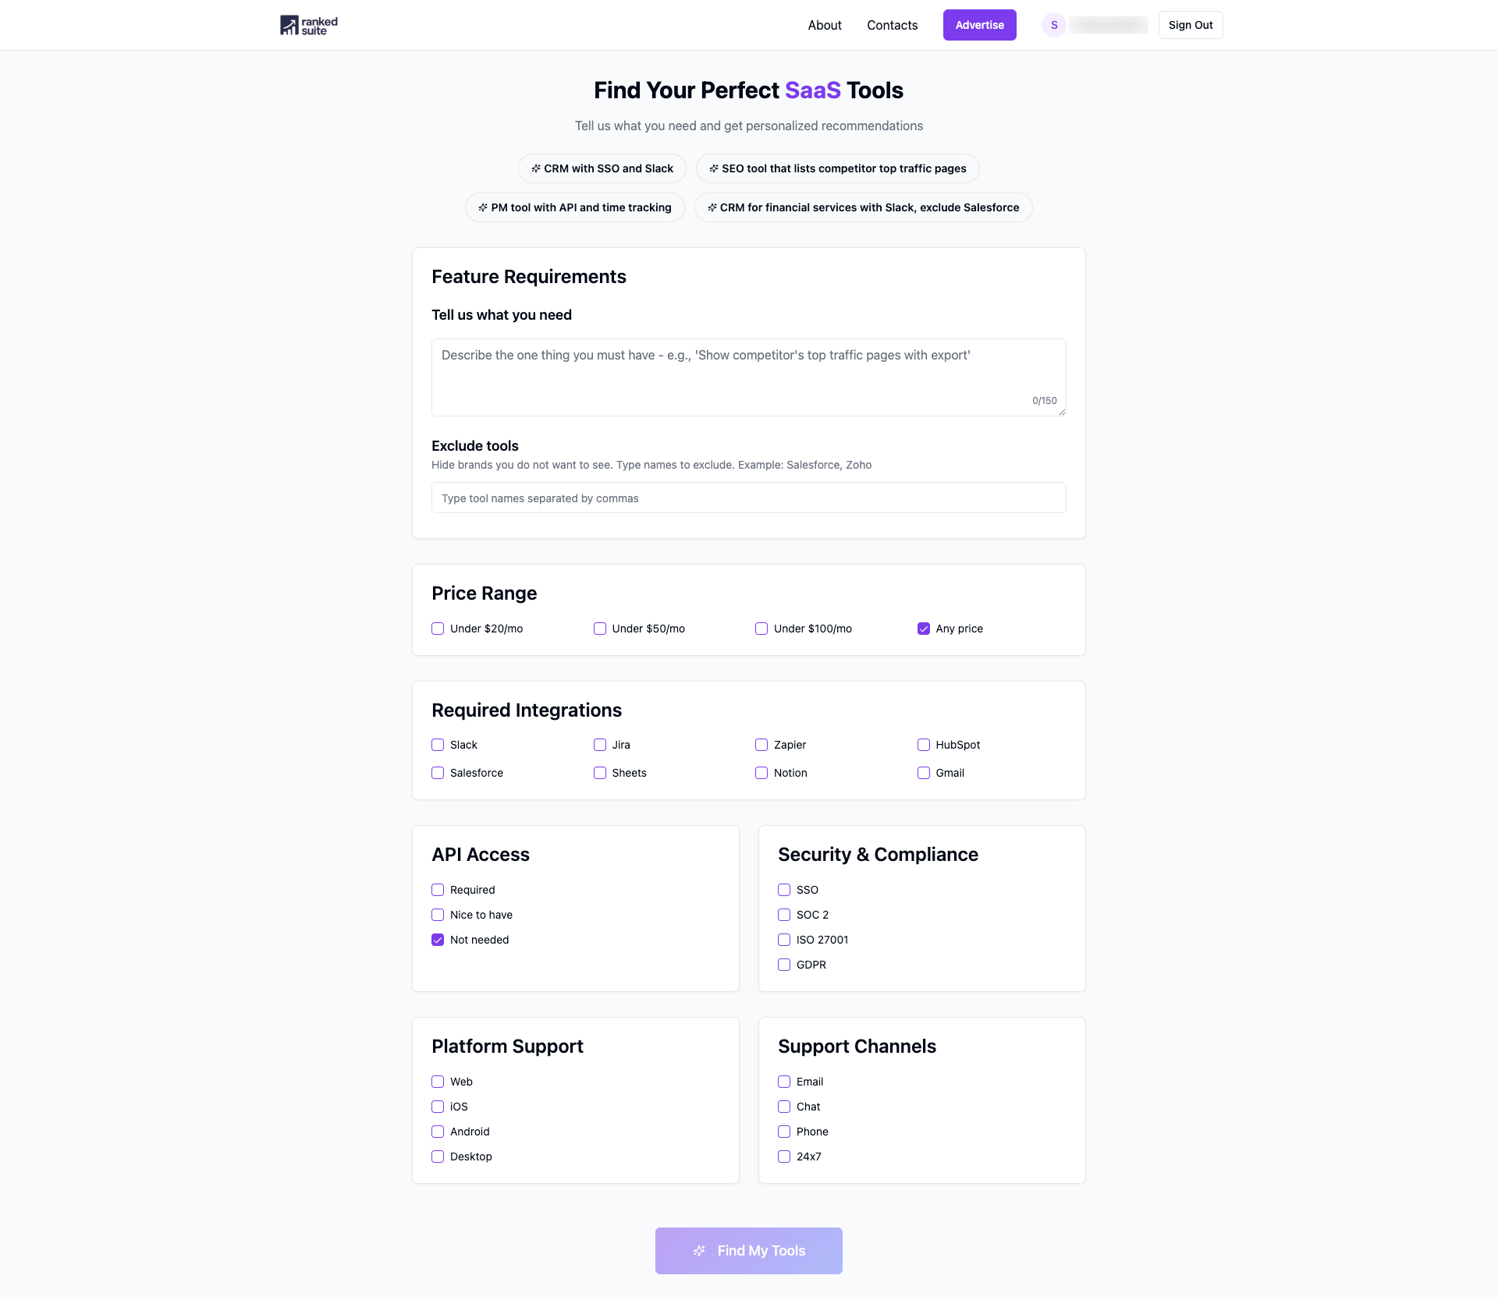Click sparkle icon on Find My Tools
Image resolution: width=1498 pixels, height=1300 pixels.
(x=700, y=1251)
